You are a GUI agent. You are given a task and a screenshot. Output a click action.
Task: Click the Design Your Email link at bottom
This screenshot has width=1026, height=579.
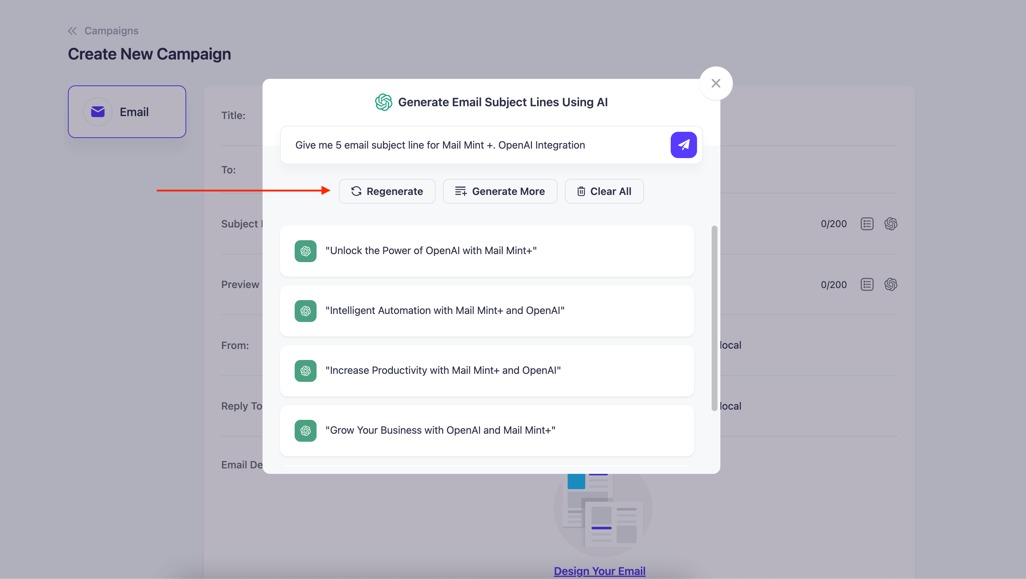coord(600,571)
